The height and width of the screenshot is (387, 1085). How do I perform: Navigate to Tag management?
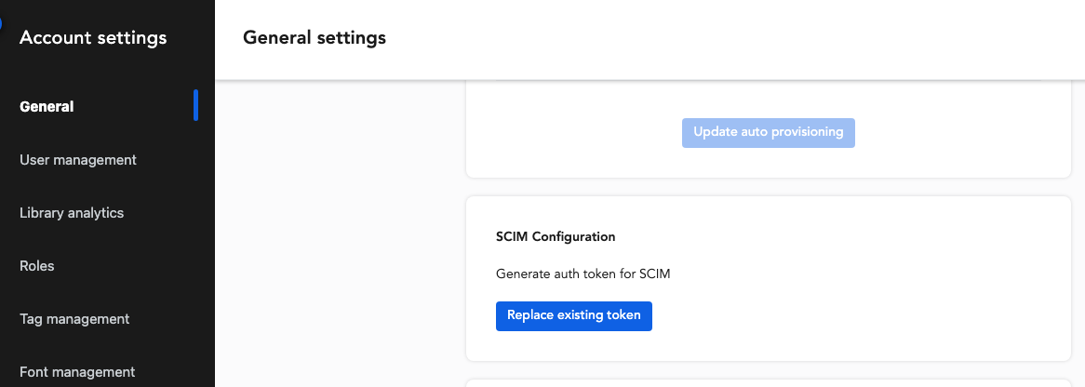[74, 319]
